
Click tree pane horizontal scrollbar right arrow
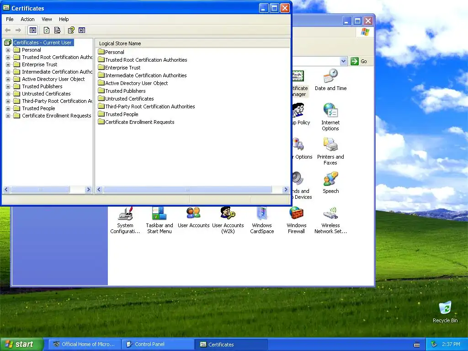(88, 190)
